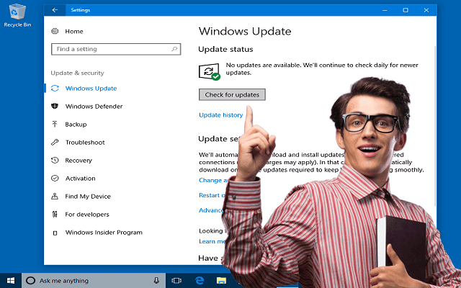This screenshot has height=288, width=461.
Task: Focus the Find a setting search box
Action: click(116, 49)
